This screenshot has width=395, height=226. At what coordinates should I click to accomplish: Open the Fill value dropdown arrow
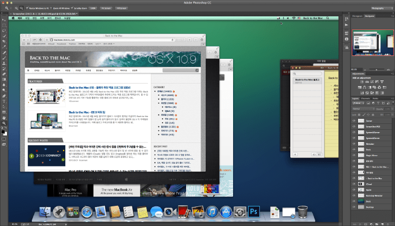(x=393, y=115)
